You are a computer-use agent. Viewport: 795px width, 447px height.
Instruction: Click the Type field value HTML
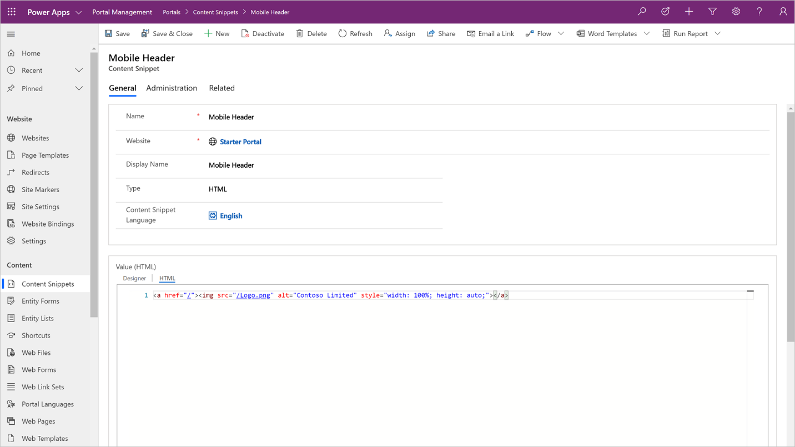point(218,189)
